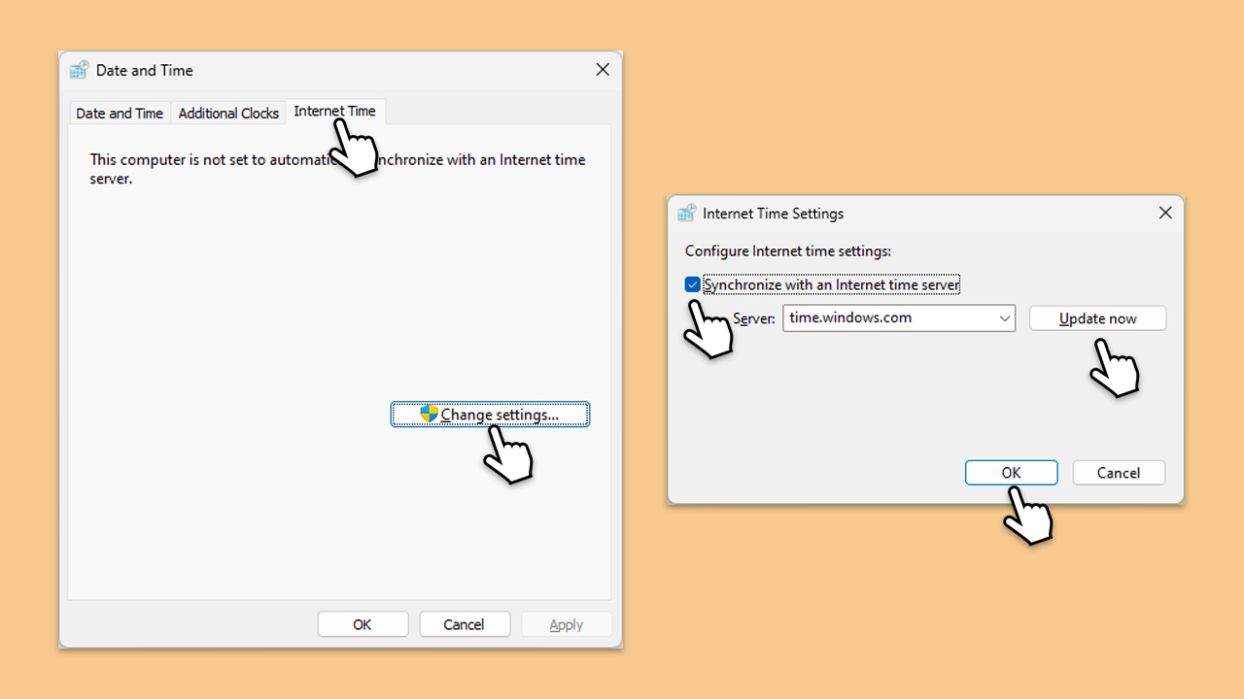
Task: Click the Internet Time Settings title icon
Action: pyautogui.click(x=687, y=214)
